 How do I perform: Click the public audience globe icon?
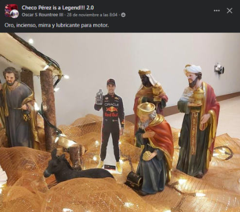123,15
